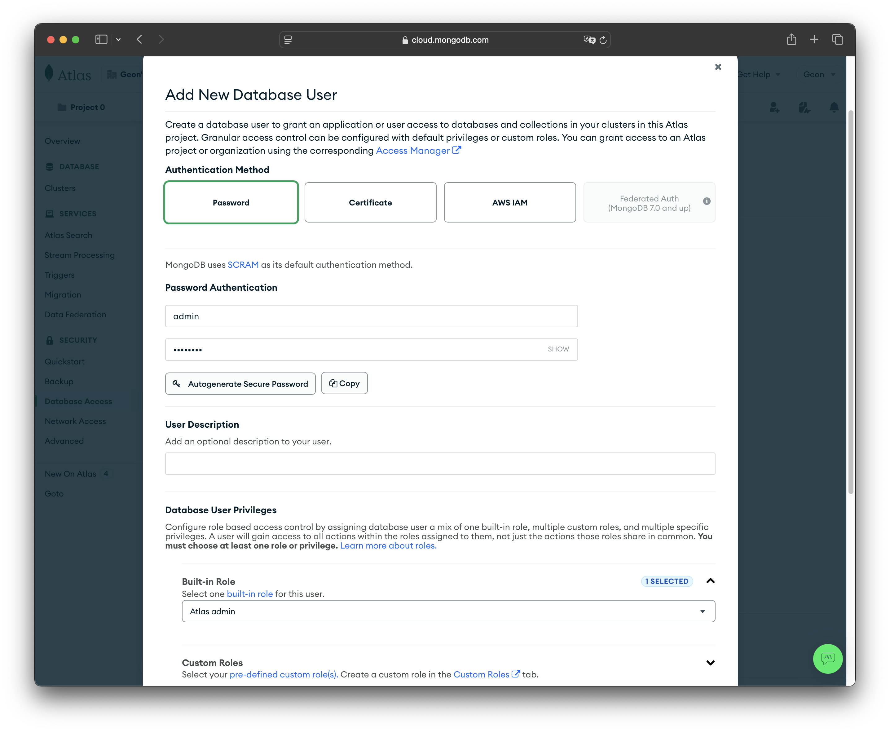Image resolution: width=890 pixels, height=732 pixels.
Task: Show the hidden password text
Action: tap(558, 349)
